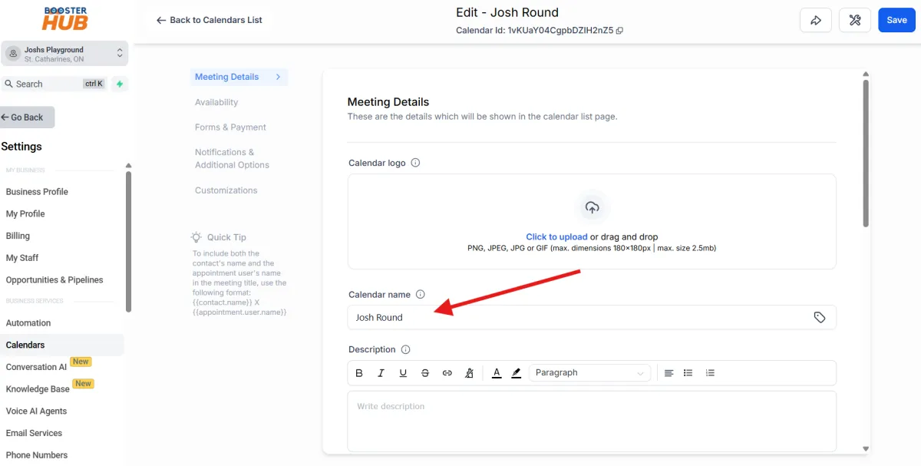This screenshot has width=921, height=466.
Task: Select the share/forward icon near Save
Action: 816,20
